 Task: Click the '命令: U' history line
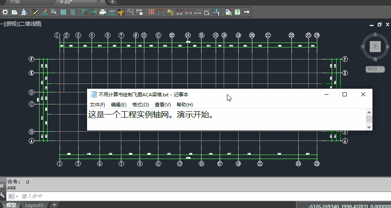coord(19,182)
